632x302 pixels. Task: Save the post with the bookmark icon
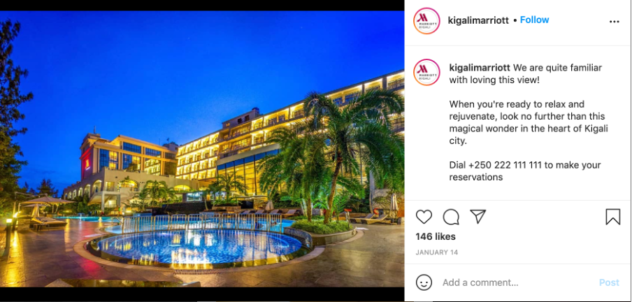612,217
